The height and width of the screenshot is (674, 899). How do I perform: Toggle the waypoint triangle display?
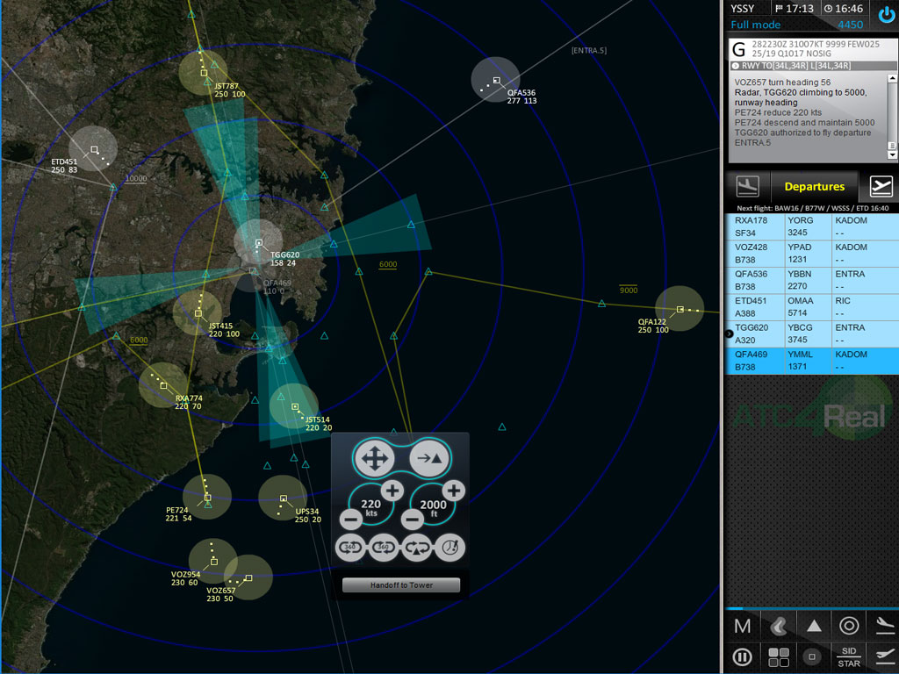pyautogui.click(x=813, y=626)
